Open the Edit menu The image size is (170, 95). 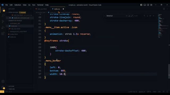coord(11,5)
